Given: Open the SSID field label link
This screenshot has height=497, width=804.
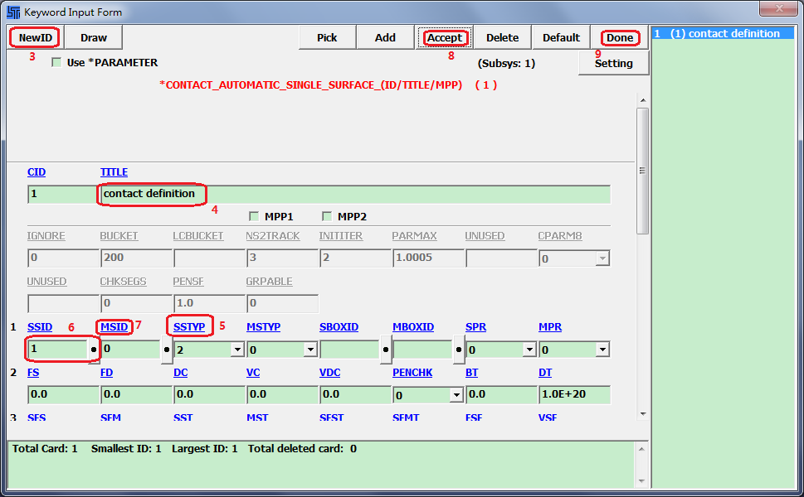Looking at the screenshot, I should coord(39,327).
